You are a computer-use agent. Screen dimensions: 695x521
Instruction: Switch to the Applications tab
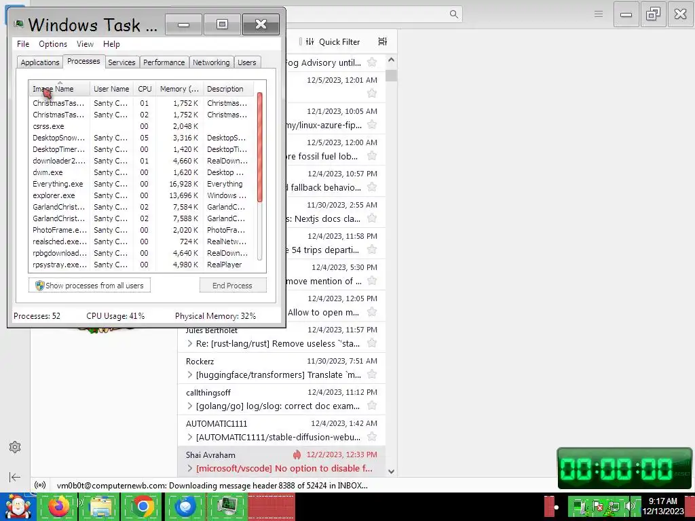pyautogui.click(x=40, y=62)
